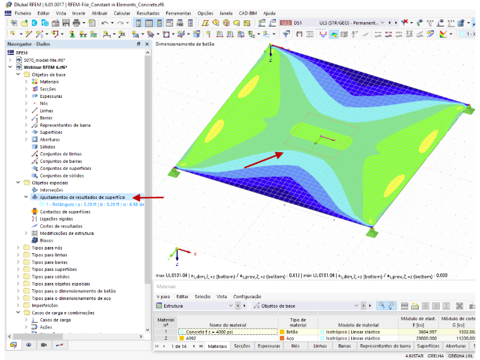Toggle the deformation display icon
The image size is (480, 360).
click(323, 34)
